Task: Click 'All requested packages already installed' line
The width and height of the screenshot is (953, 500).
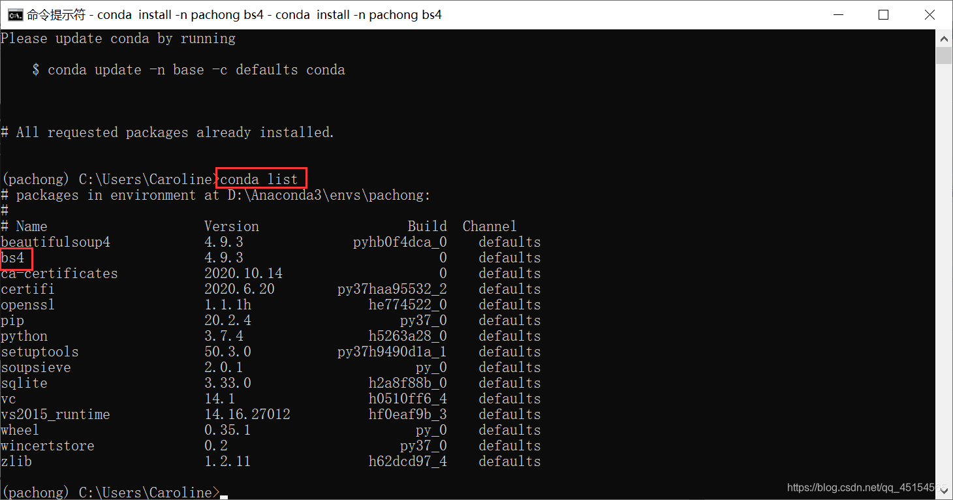Action: coord(167,133)
